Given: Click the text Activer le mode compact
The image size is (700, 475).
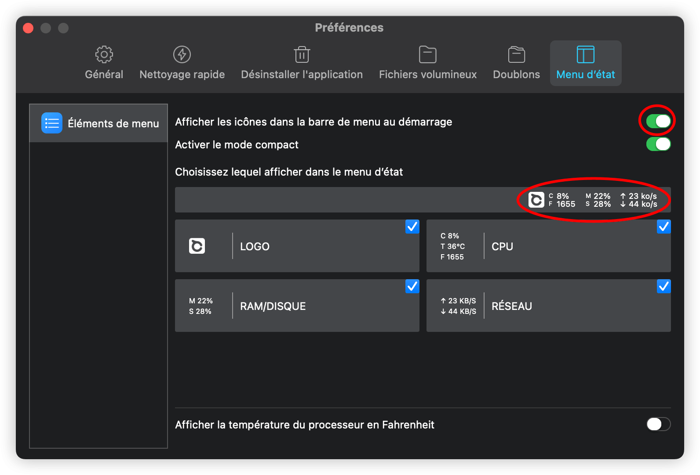Looking at the screenshot, I should [x=237, y=144].
